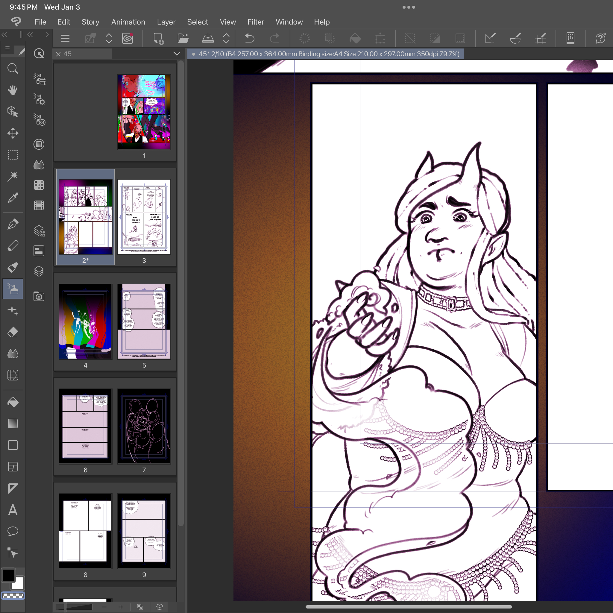The width and height of the screenshot is (613, 613).
Task: Click zoom out minus in page manager
Action: [104, 607]
